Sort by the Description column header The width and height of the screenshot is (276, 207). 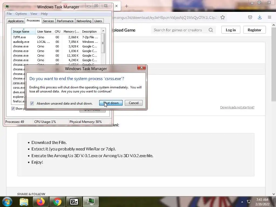[91, 32]
